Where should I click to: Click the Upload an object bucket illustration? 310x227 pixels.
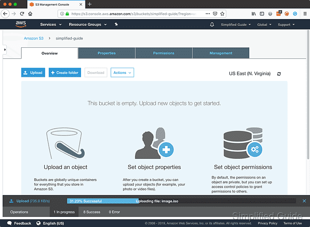[x=66, y=143]
